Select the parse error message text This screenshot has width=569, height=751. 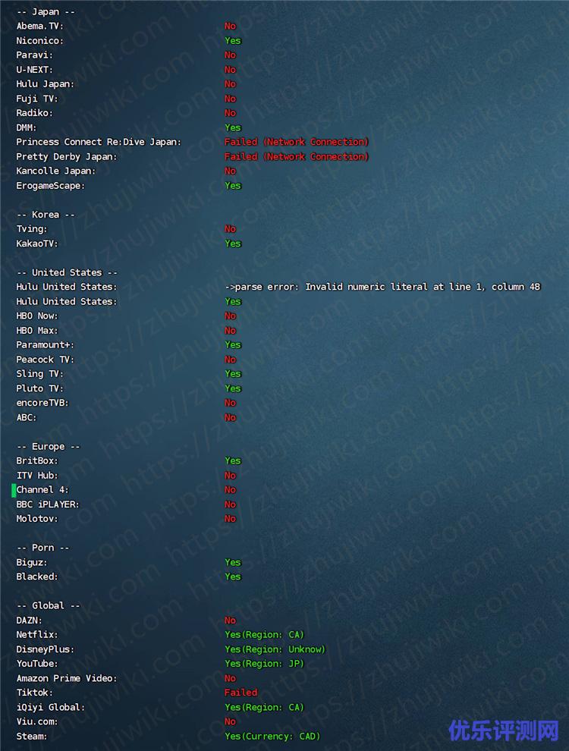tap(382, 287)
